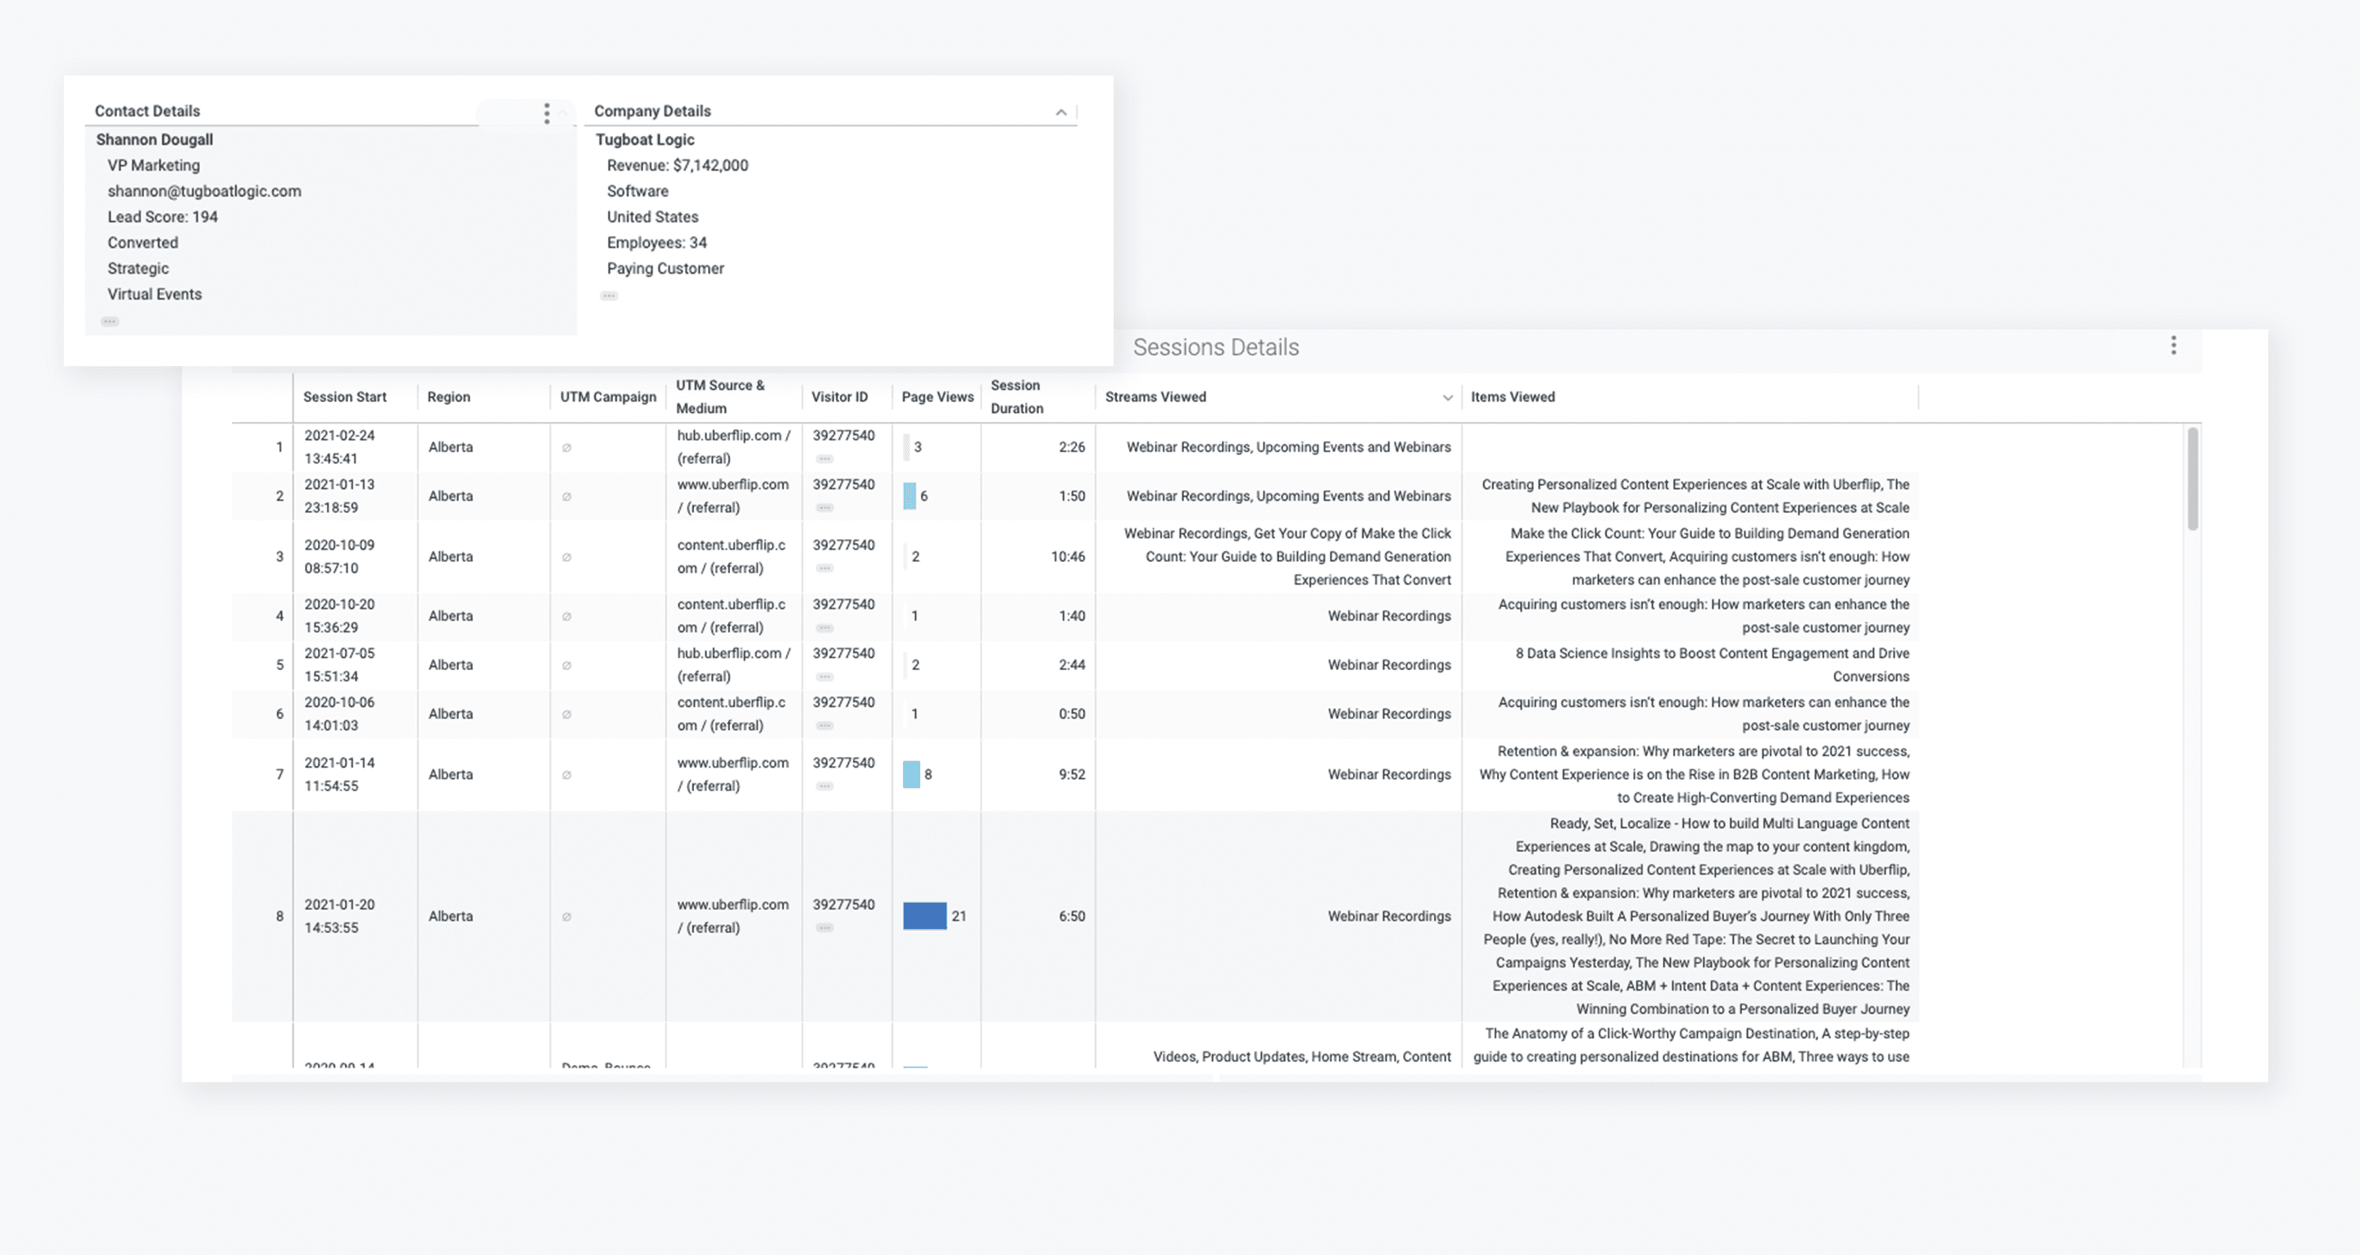Click email shannon@tugboatlogic.com
Screen dimensions: 2360x1255
point(204,191)
